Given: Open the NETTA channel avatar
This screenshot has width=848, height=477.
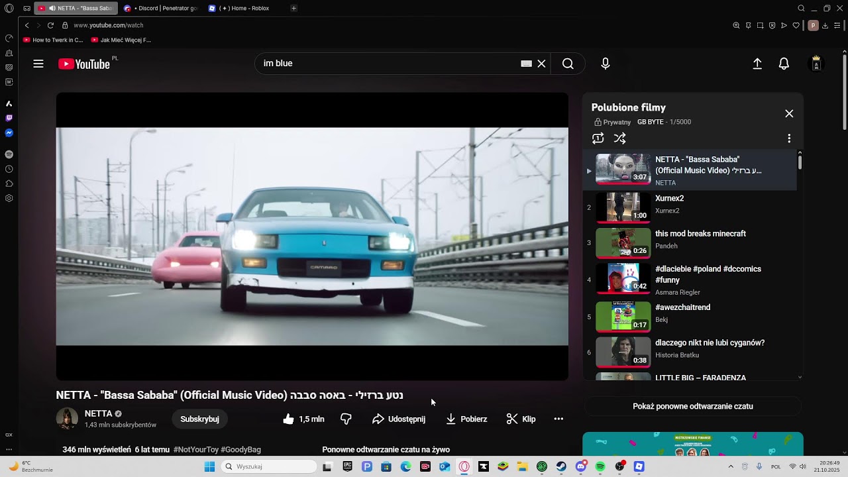Looking at the screenshot, I should pos(67,419).
